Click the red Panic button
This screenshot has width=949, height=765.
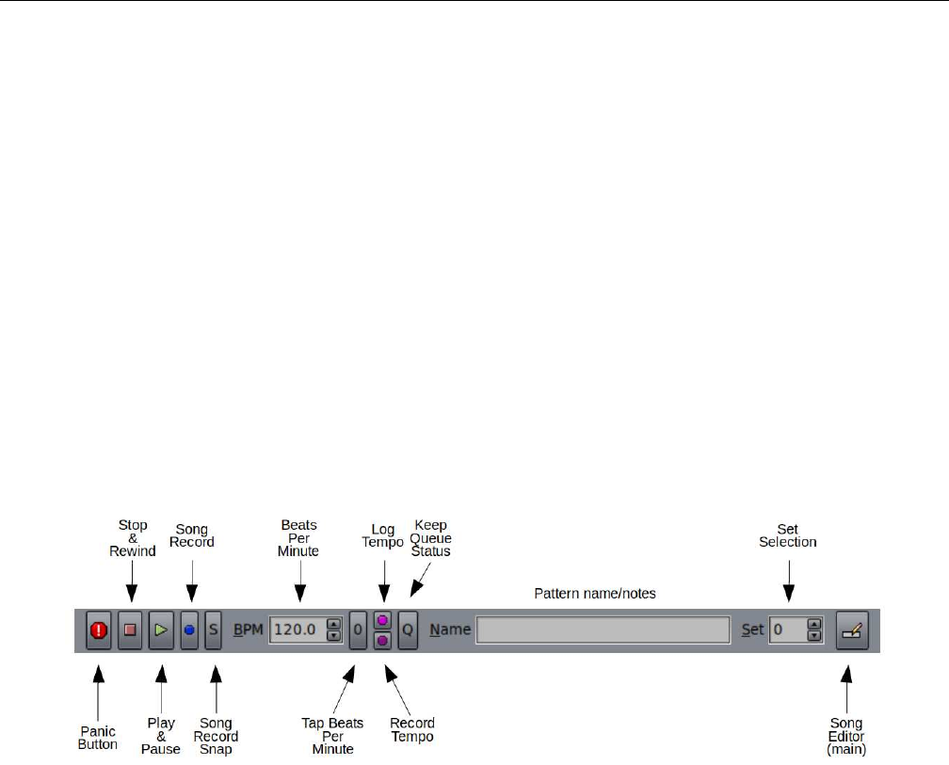(x=99, y=630)
